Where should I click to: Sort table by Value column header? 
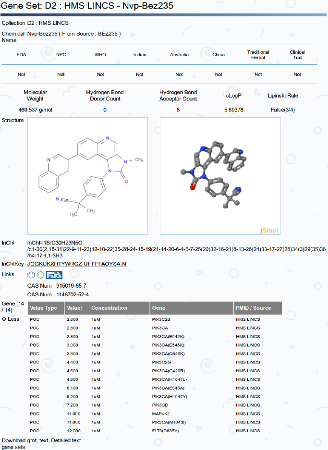pyautogui.click(x=75, y=308)
